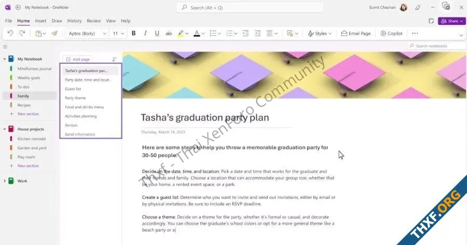Click the Format Painter icon
The height and width of the screenshot is (245, 467).
click(x=54, y=33)
